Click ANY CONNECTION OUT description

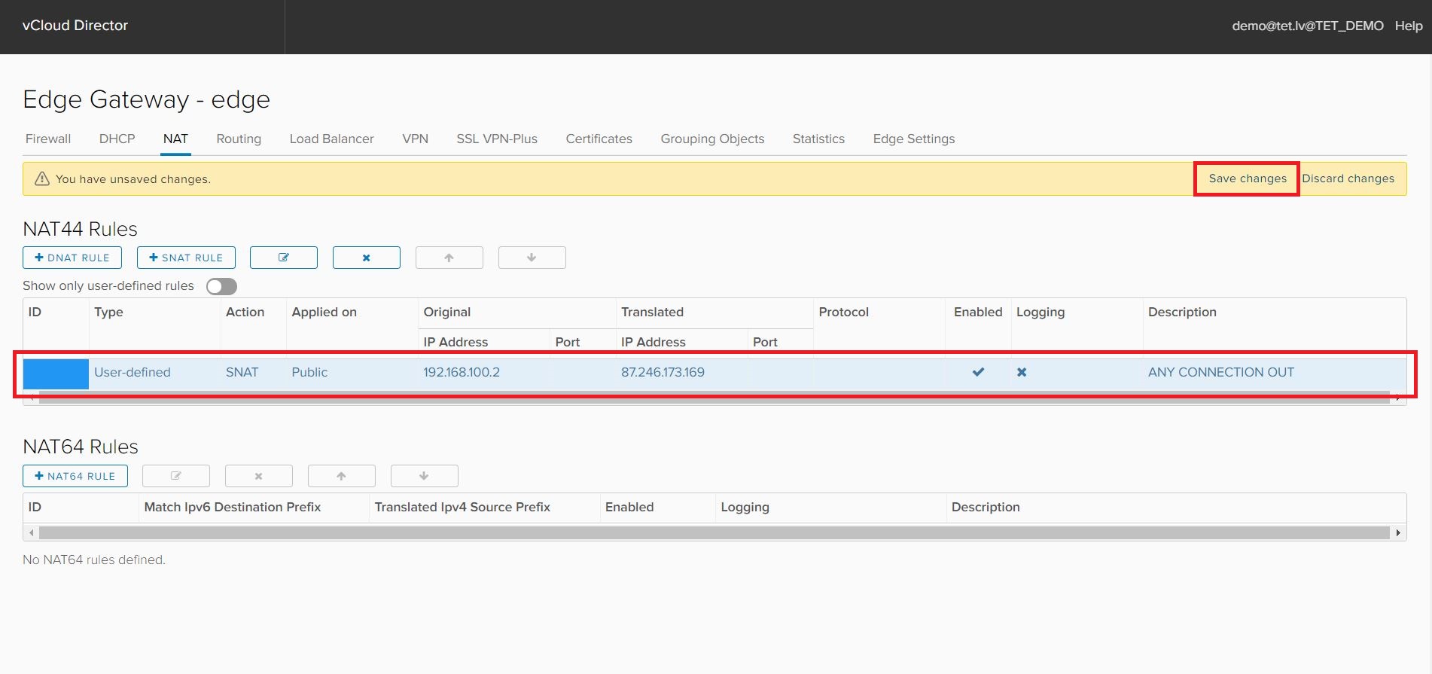pos(1221,372)
